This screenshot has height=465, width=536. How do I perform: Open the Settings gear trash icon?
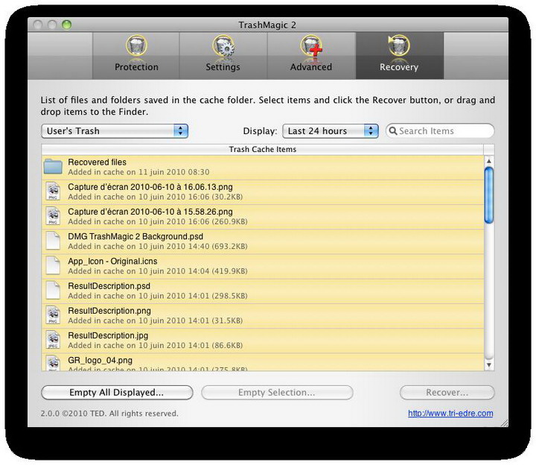tap(223, 47)
